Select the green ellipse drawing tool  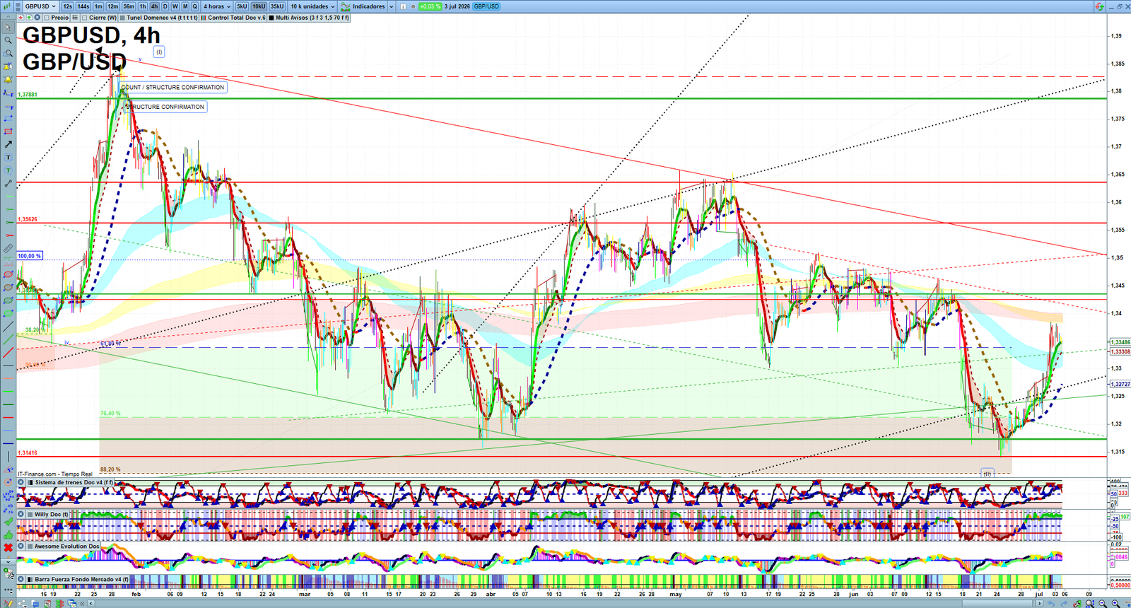click(8, 300)
